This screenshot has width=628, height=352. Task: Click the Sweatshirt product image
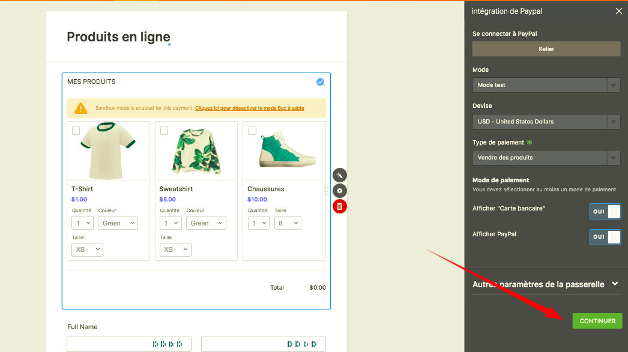196,151
